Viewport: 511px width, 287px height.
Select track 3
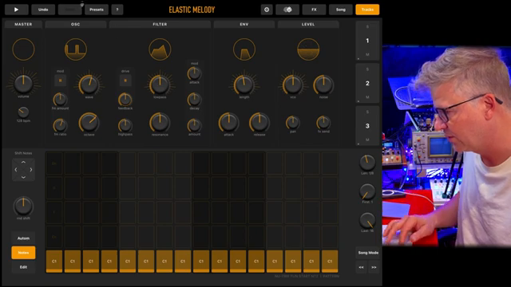coord(367,126)
